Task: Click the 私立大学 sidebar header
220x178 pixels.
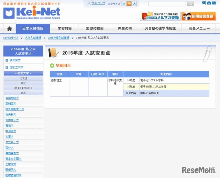Action: click(23, 73)
